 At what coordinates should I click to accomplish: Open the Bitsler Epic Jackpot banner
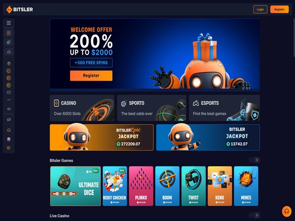coord(102,138)
